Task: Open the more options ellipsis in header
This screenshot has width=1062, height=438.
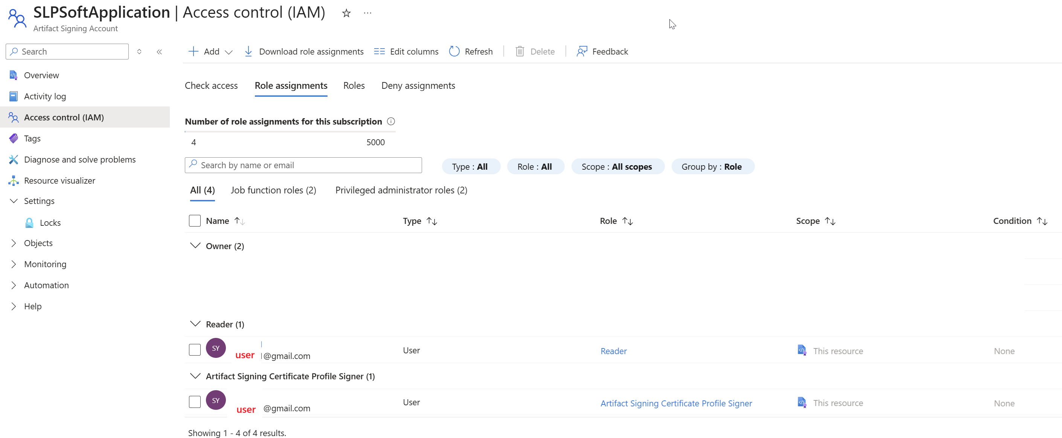Action: 368,13
